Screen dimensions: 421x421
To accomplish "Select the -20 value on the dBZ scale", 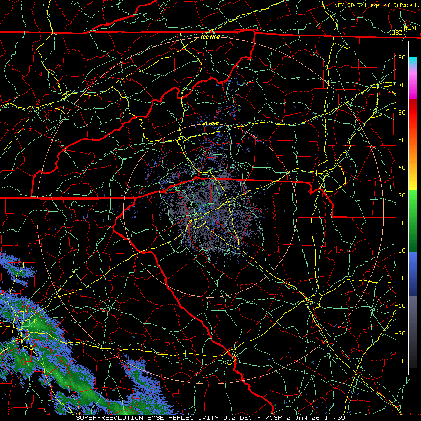I will pyautogui.click(x=400, y=333).
